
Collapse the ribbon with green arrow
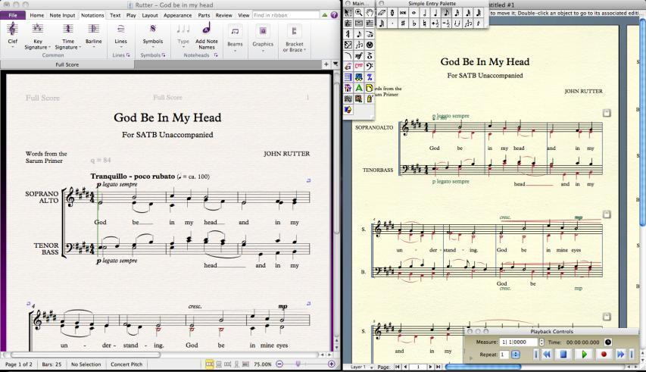(325, 15)
